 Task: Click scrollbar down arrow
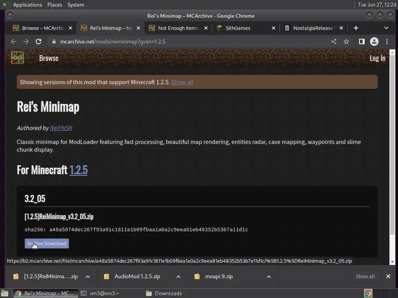(x=393, y=262)
